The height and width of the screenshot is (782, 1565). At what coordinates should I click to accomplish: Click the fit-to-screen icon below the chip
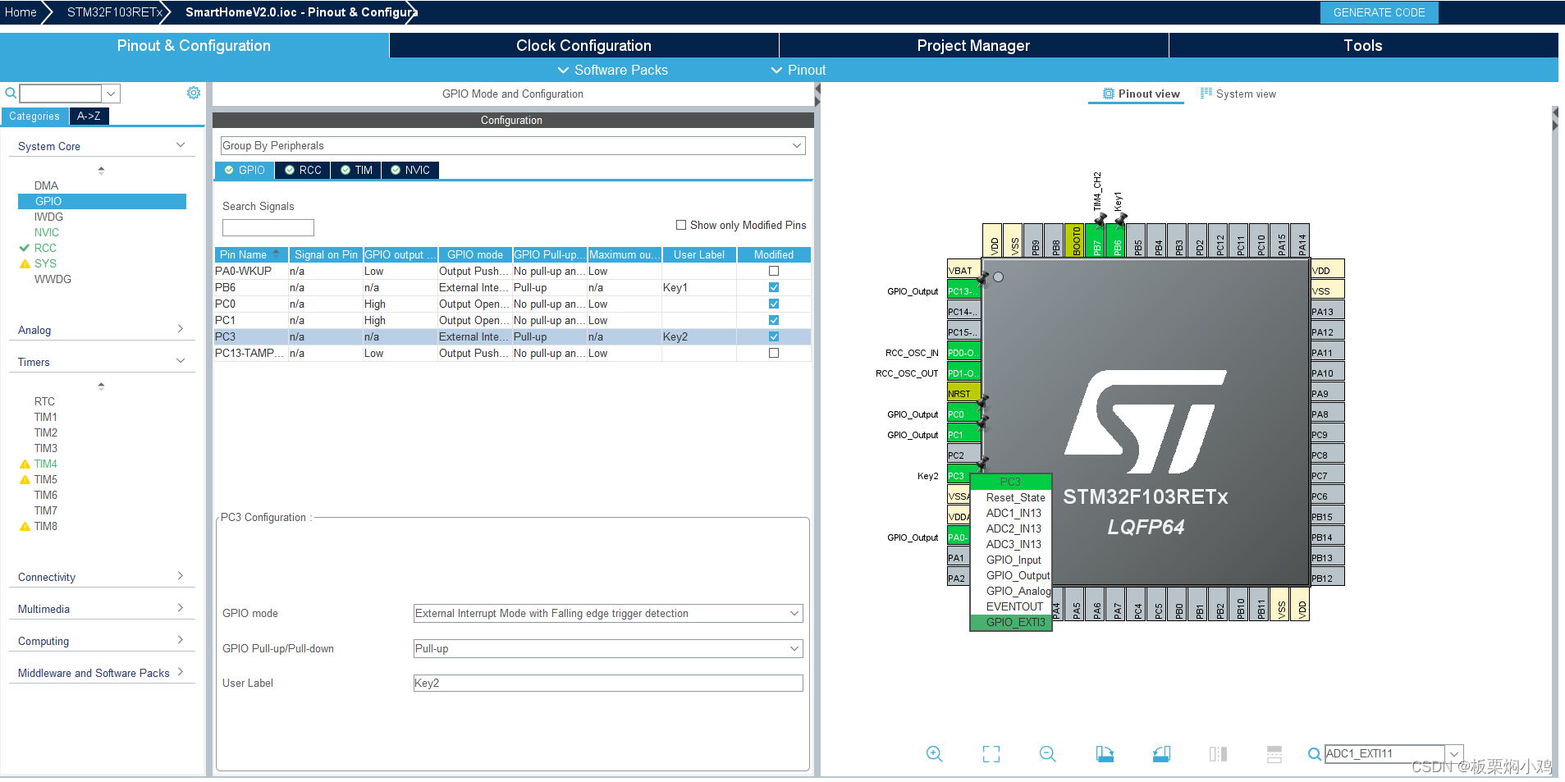tap(991, 754)
